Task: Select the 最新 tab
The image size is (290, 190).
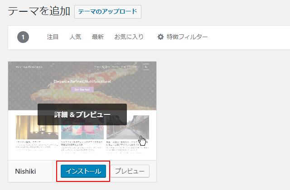Action: (98, 37)
